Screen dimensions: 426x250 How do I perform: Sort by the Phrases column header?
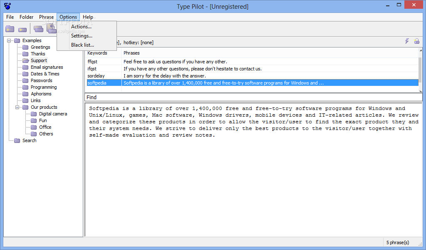pos(270,53)
